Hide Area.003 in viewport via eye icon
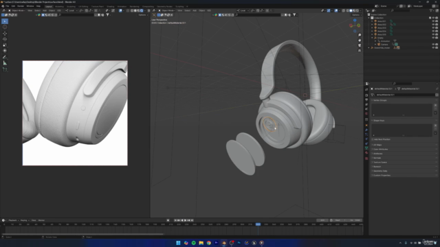The height and width of the screenshot is (247, 440). click(x=433, y=28)
